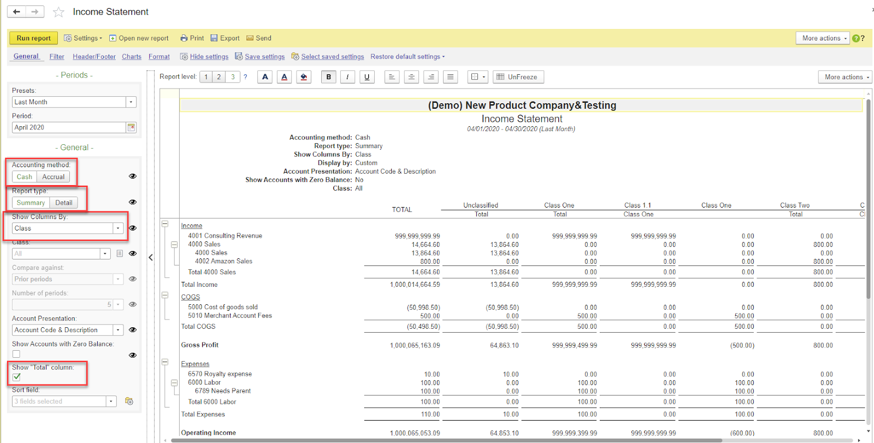The width and height of the screenshot is (874, 443).
Task: Click the Print icon button
Action: 192,38
